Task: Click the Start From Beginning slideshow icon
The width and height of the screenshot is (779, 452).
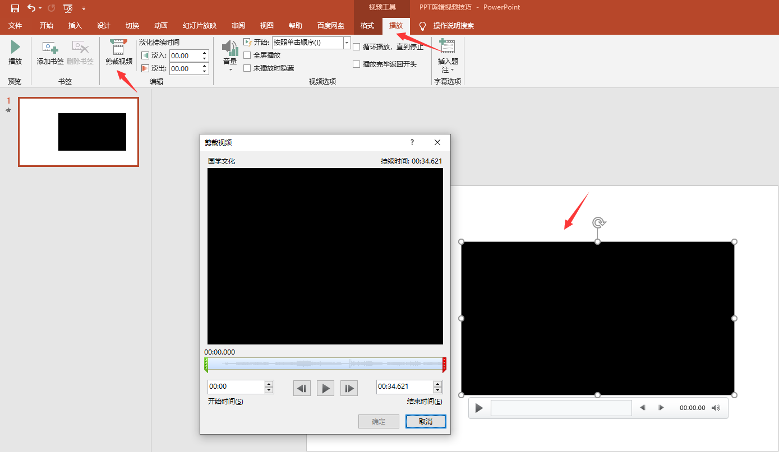Action: tap(68, 8)
